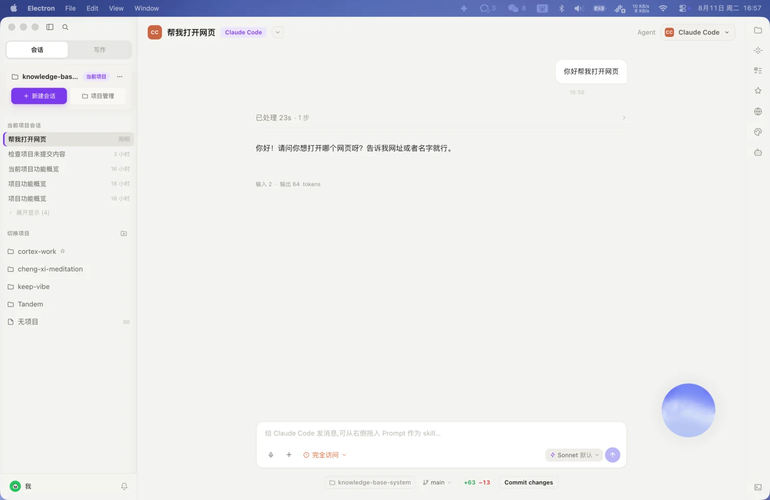Click the sparkle icon in right rail
770x500 pixels.
758,50
